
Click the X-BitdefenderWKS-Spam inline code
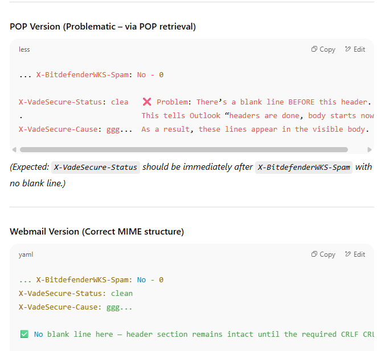tap(304, 168)
